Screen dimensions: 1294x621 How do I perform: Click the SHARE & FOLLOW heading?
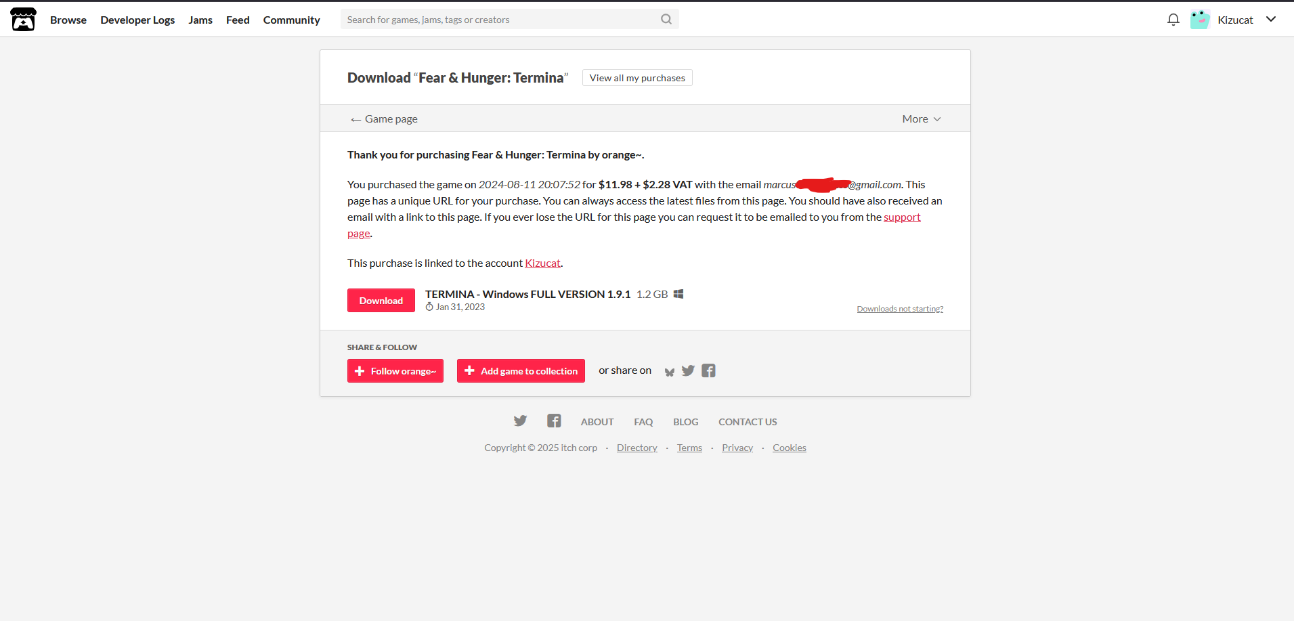pos(382,347)
